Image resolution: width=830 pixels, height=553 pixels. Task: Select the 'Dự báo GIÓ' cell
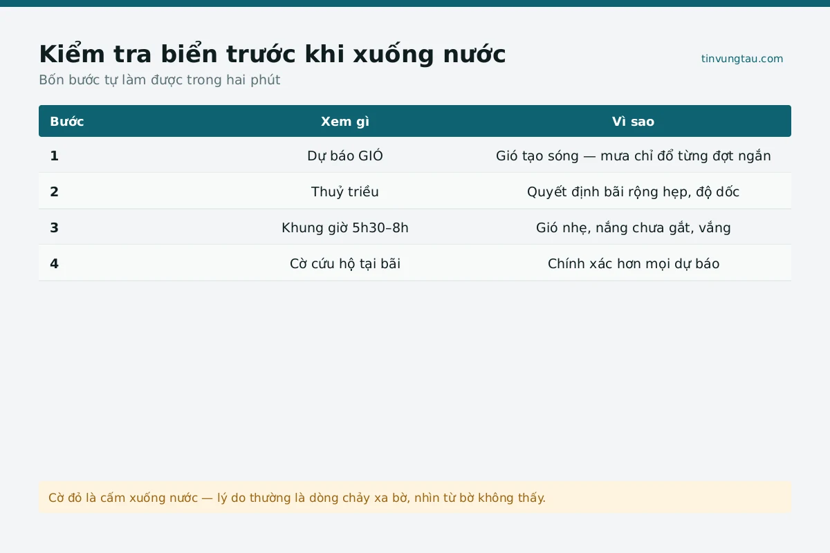point(345,156)
